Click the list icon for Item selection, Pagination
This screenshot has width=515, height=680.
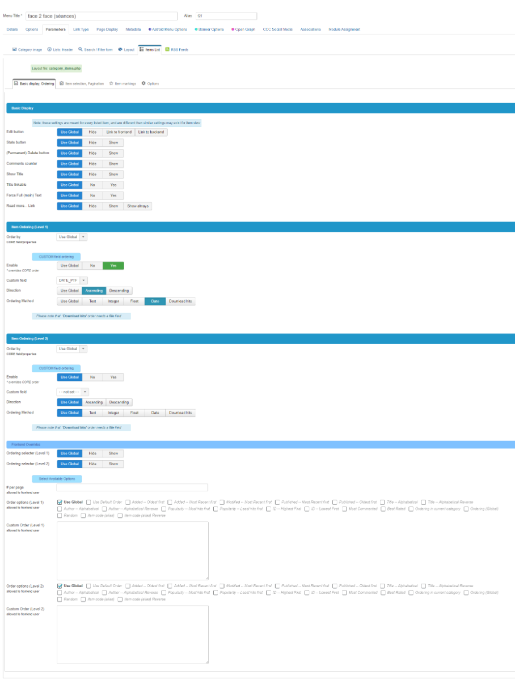[61, 83]
